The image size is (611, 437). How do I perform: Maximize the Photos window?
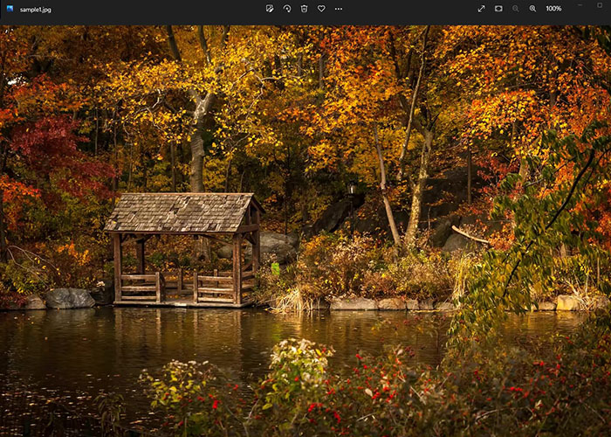coord(600,5)
